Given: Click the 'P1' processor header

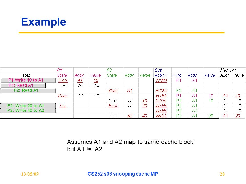Looking at the screenshot, I should tap(59, 70).
